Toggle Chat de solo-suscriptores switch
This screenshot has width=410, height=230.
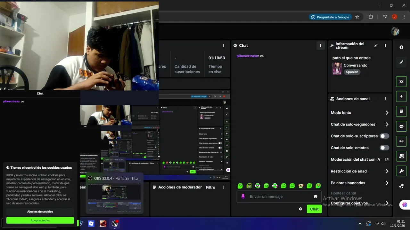pos(384,136)
